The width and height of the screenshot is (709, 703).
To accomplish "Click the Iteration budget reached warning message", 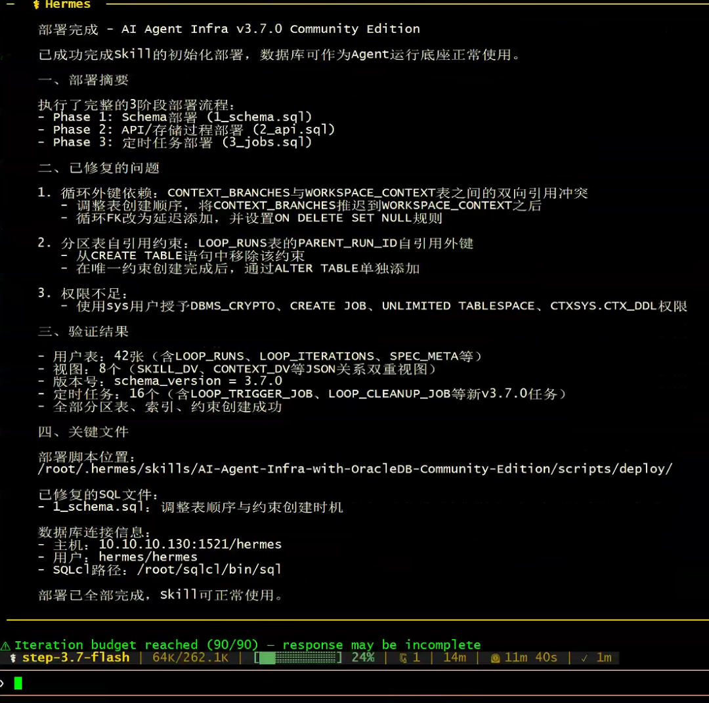I will (x=247, y=645).
